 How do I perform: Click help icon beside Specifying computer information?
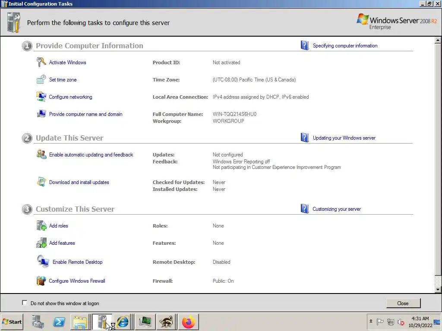(x=304, y=45)
